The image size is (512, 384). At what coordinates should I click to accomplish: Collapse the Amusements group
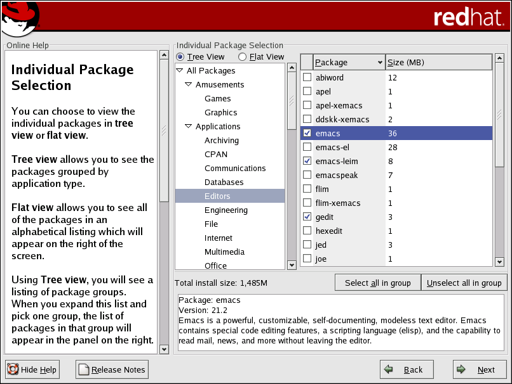point(189,85)
